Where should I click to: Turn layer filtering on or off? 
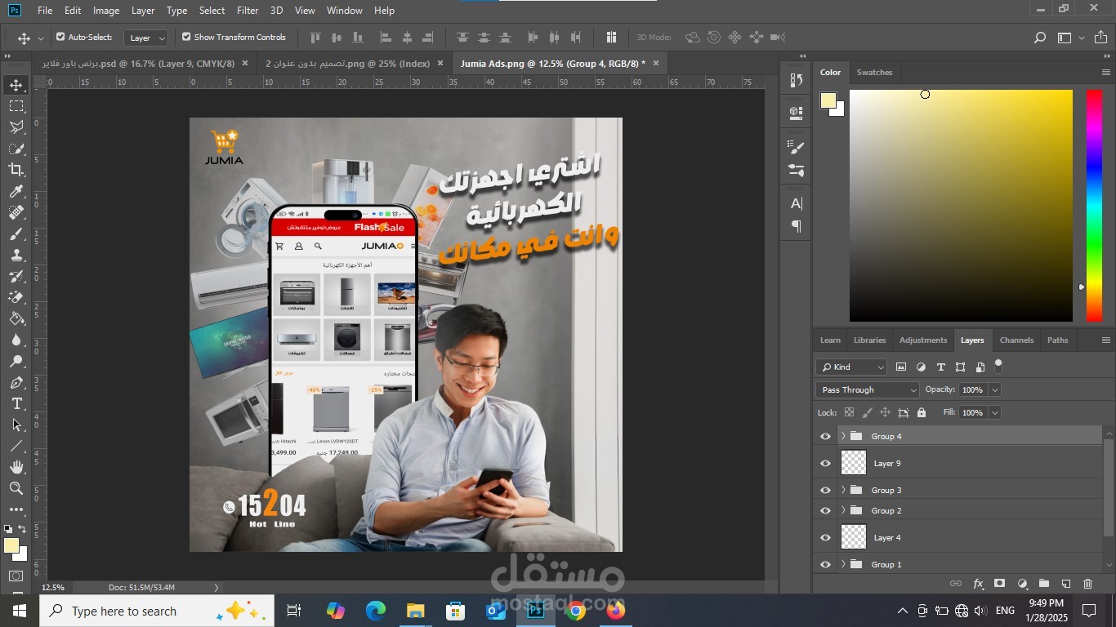click(x=998, y=365)
